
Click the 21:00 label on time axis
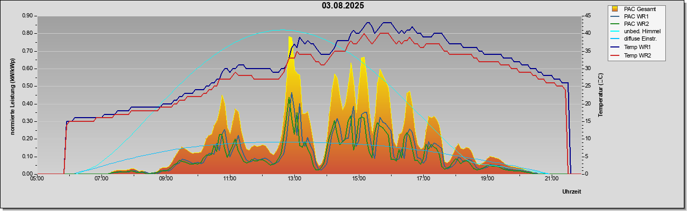(x=551, y=179)
